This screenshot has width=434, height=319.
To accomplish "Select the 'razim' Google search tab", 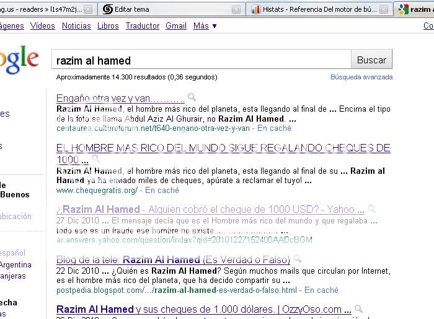I will pos(414,9).
